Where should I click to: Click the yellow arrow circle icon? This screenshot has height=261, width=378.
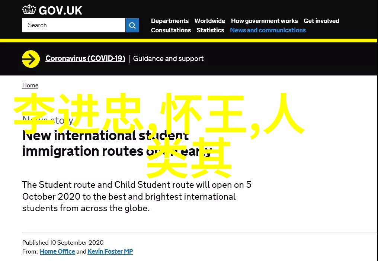(31, 59)
